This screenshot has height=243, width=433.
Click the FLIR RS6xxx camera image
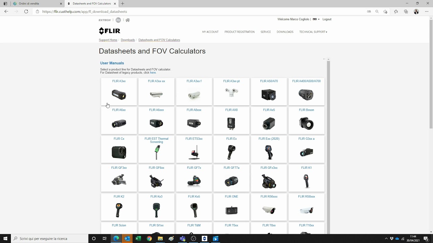(269, 210)
